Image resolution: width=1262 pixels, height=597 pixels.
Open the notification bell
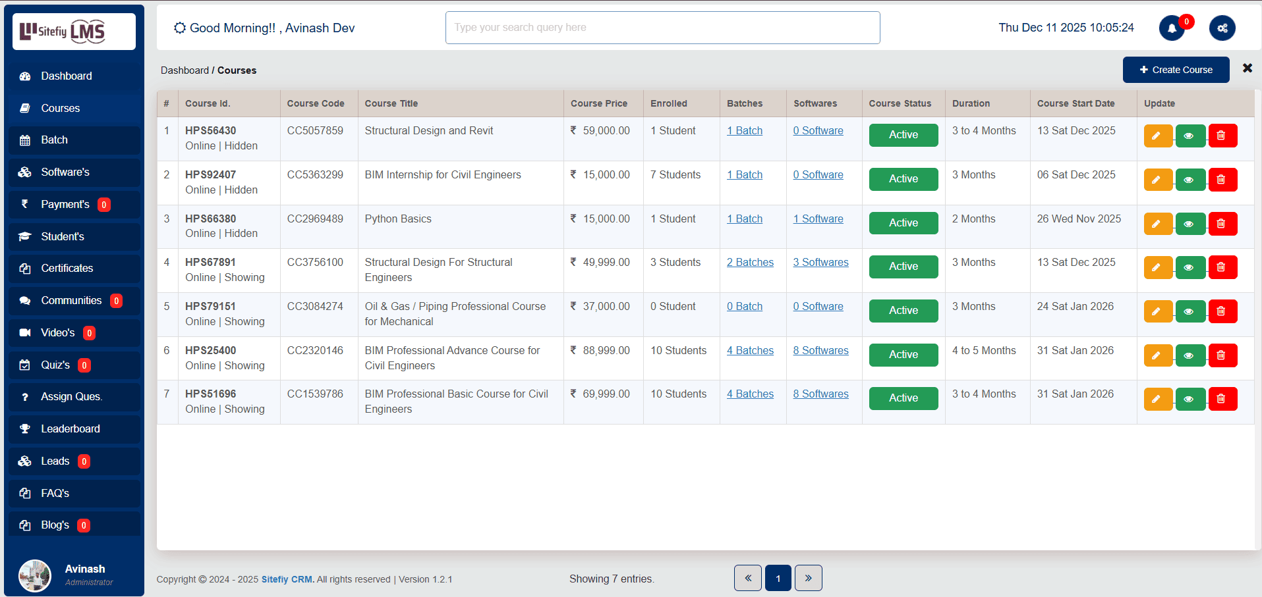tap(1170, 28)
